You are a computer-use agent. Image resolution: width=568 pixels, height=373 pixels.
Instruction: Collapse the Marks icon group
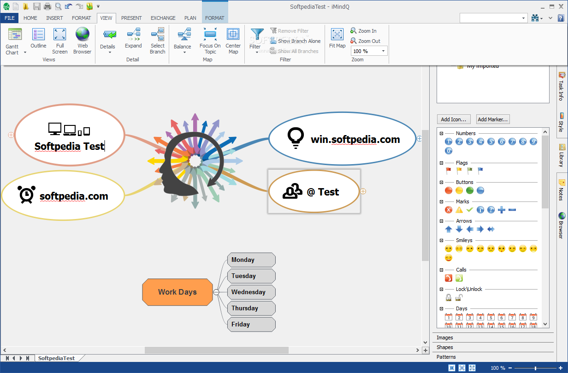click(x=441, y=201)
